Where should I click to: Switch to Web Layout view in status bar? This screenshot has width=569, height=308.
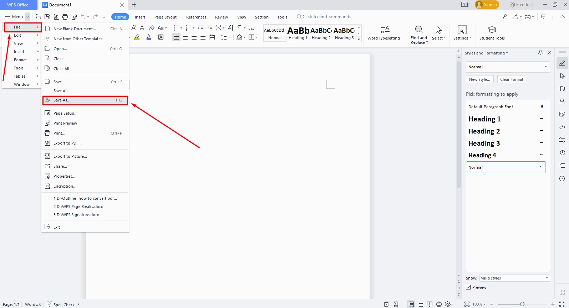point(439,304)
